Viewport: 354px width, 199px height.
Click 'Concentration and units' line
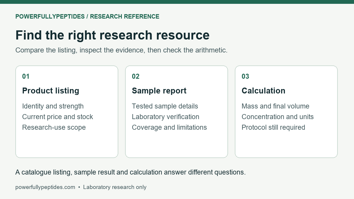[278, 117]
